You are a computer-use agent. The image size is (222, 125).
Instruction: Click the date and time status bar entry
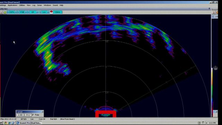(8, 119)
